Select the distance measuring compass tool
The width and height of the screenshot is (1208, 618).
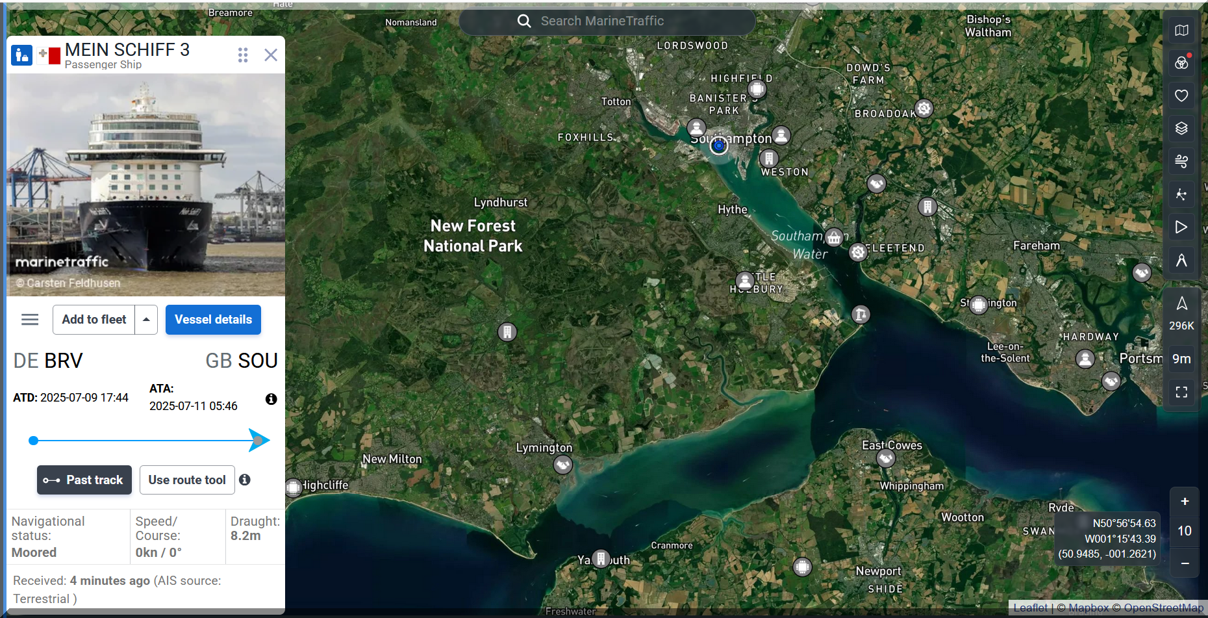tap(1181, 260)
